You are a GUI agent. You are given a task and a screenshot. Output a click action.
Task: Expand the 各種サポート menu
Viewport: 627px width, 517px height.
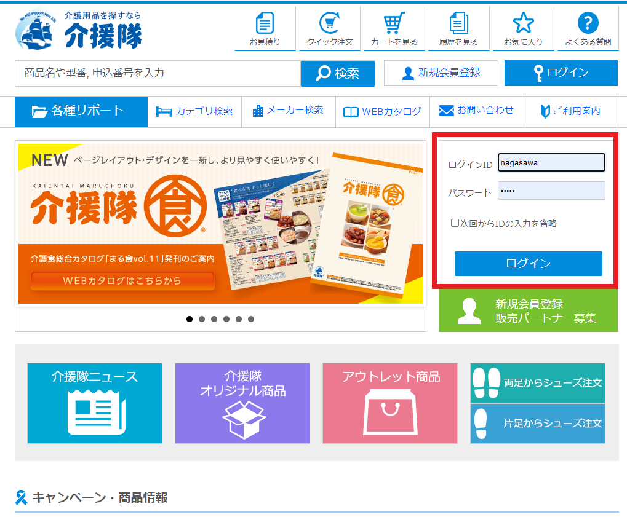tap(81, 111)
